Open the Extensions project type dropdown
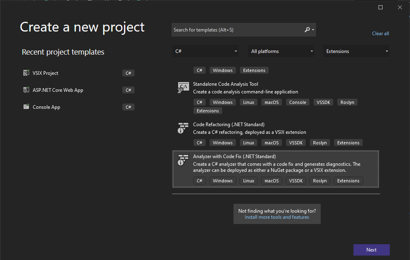This screenshot has width=410, height=260. 356,51
